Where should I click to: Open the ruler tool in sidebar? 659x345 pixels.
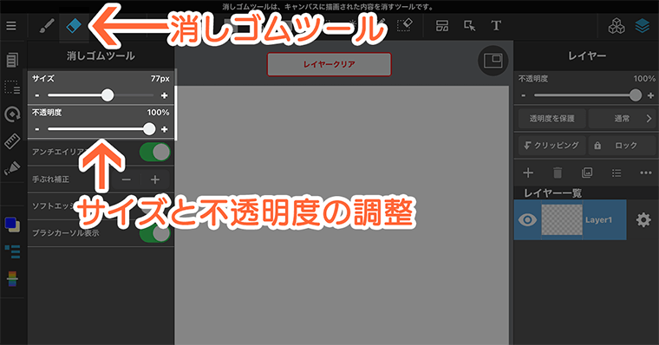click(12, 141)
